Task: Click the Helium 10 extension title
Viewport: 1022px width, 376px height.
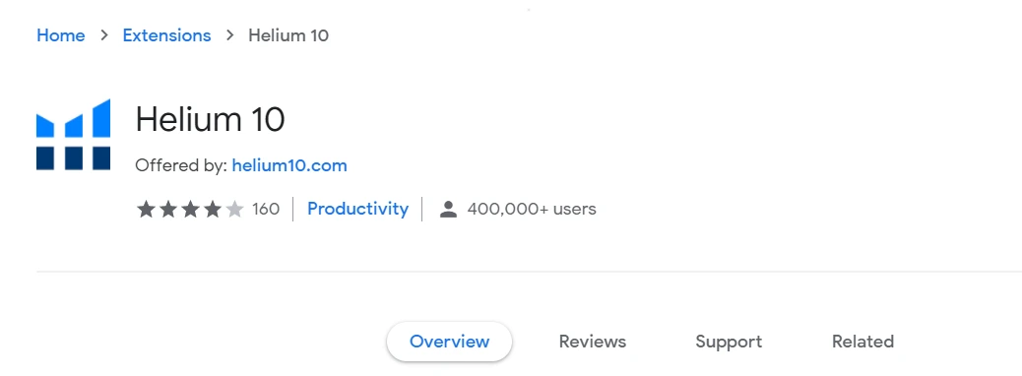Action: 210,120
